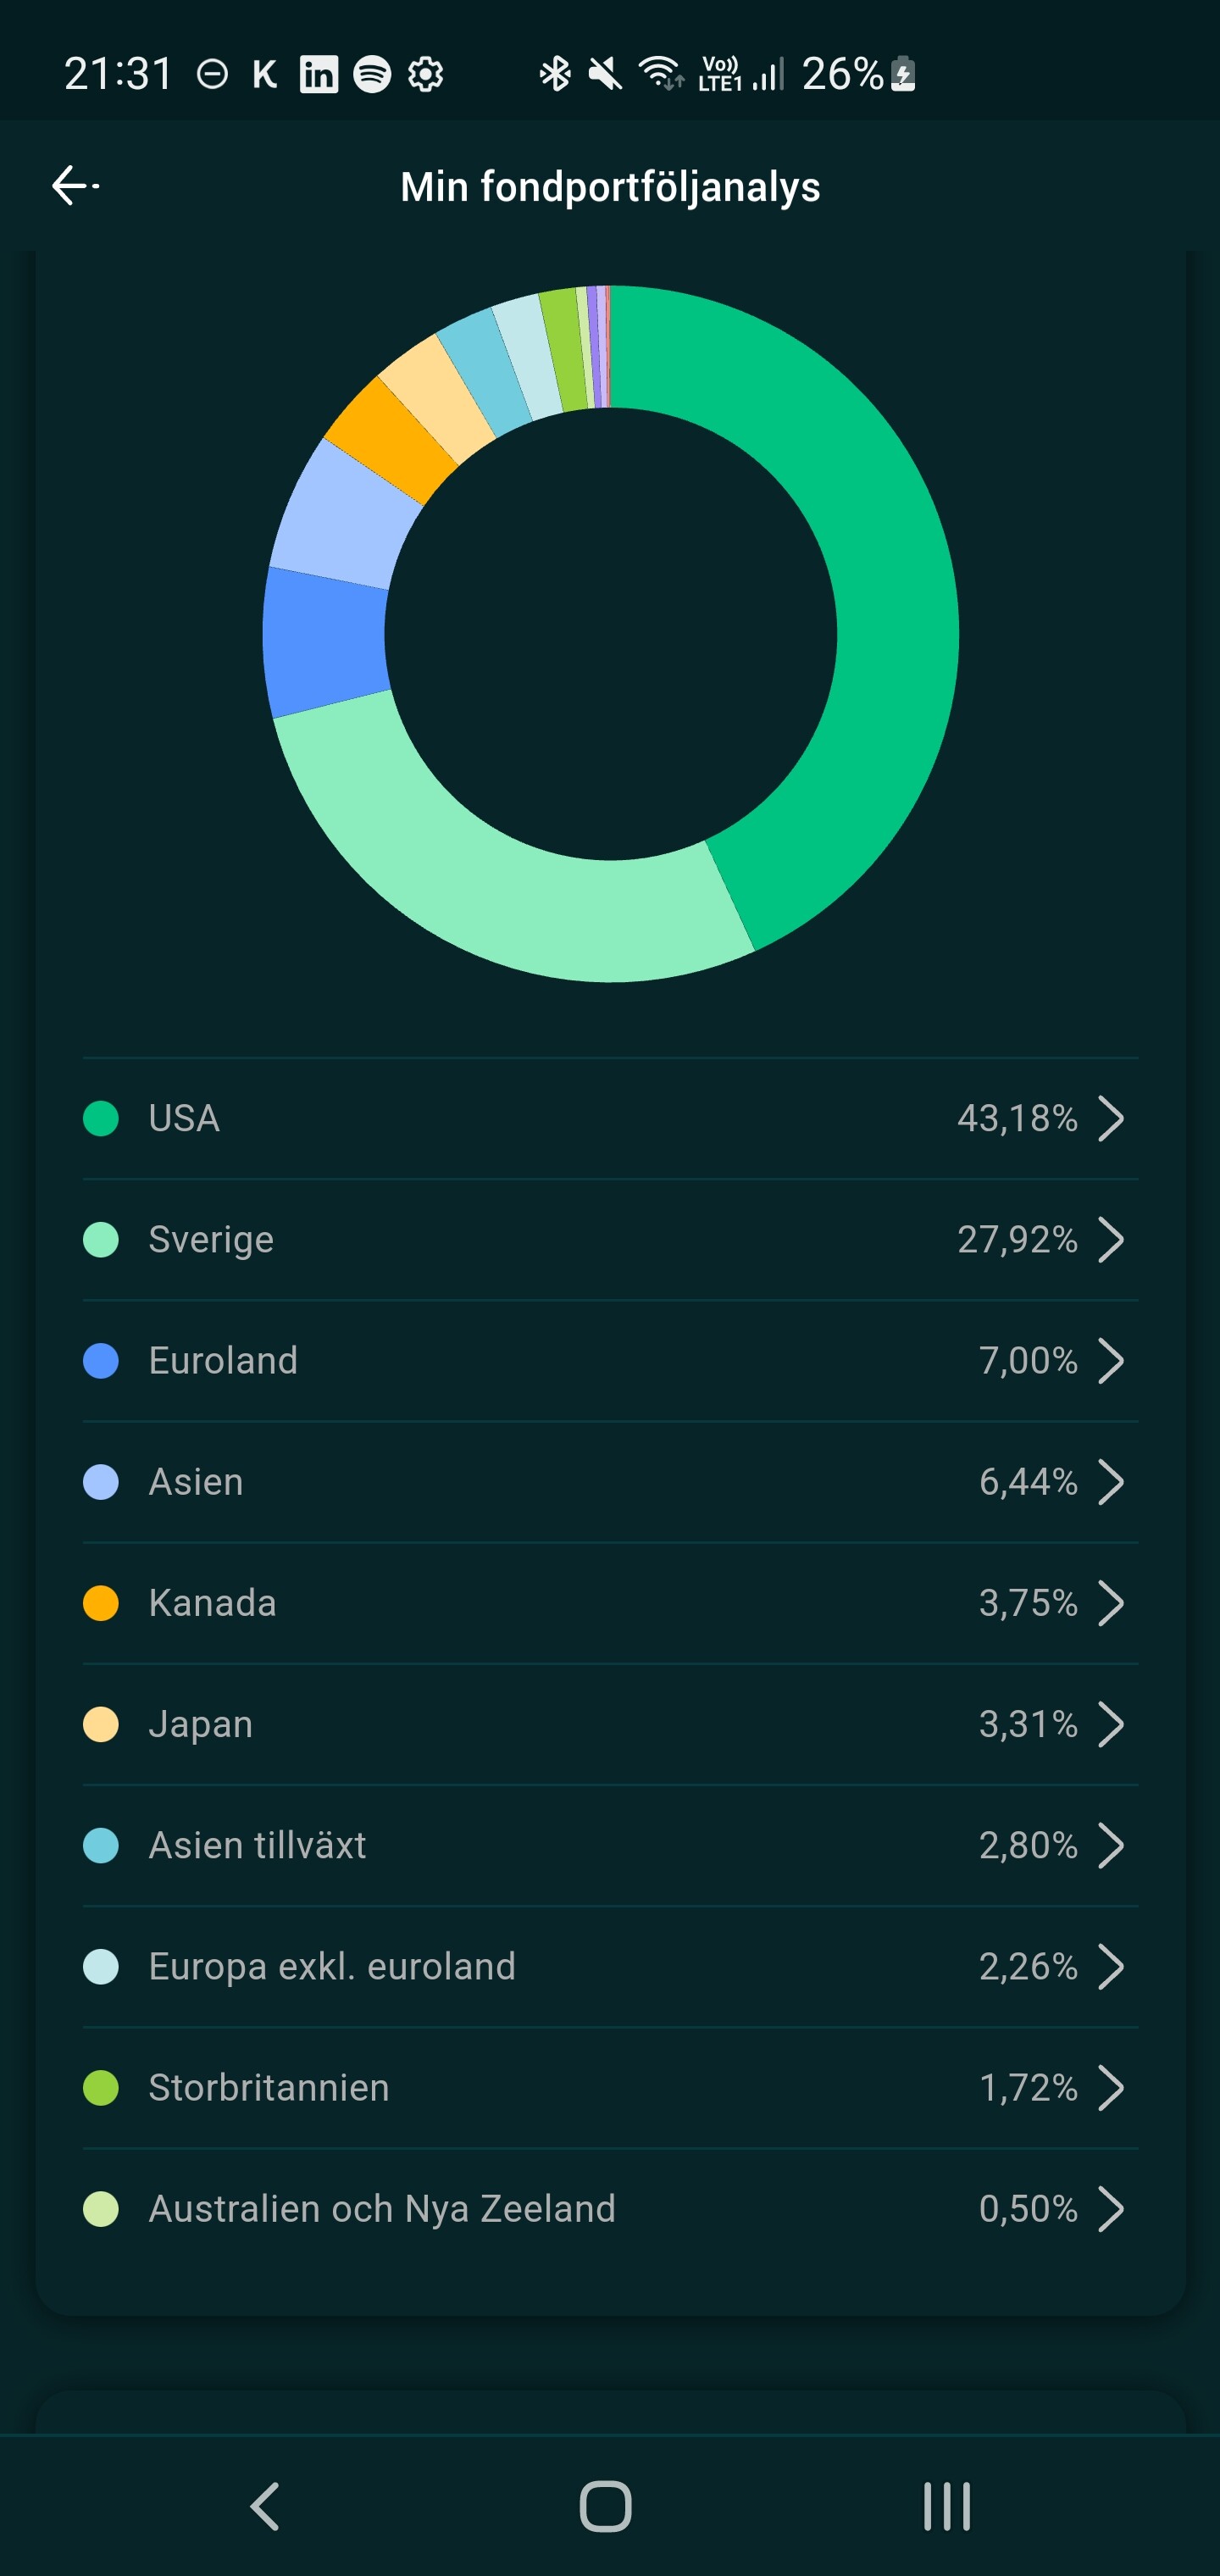Expand USA row chevron
The image size is (1220, 2576).
pyautogui.click(x=1111, y=1118)
